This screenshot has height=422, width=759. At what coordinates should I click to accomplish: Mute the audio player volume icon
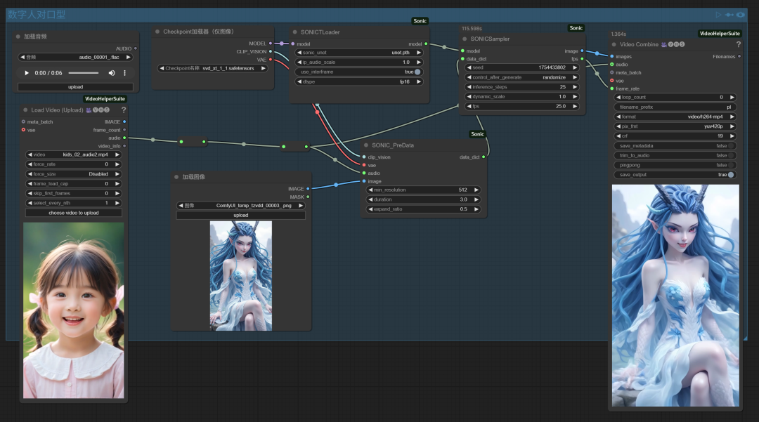[x=112, y=73]
